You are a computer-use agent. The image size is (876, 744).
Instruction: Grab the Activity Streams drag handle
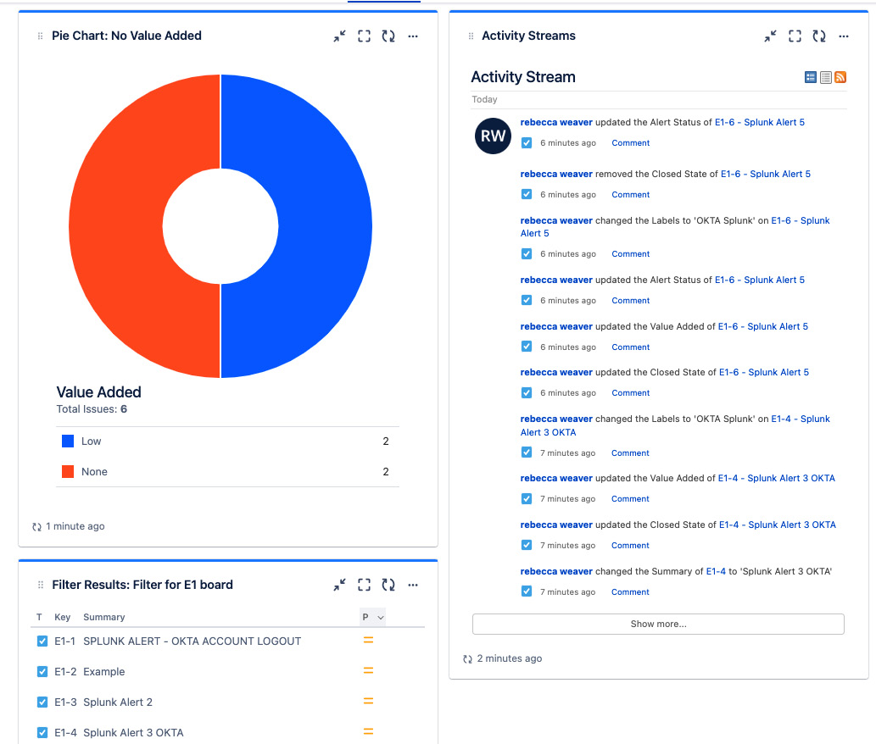click(x=471, y=36)
